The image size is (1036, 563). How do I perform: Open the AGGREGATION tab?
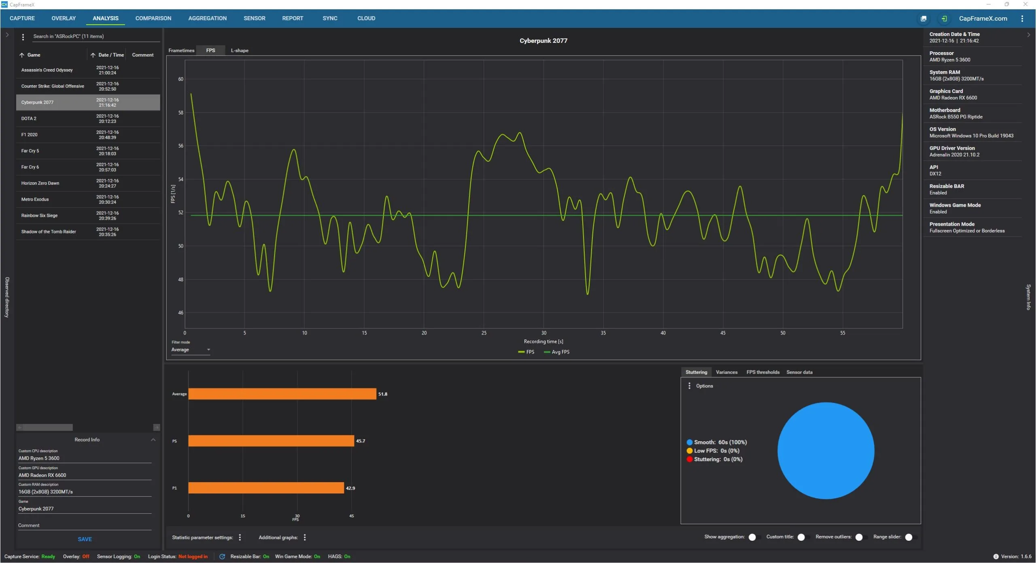(207, 19)
